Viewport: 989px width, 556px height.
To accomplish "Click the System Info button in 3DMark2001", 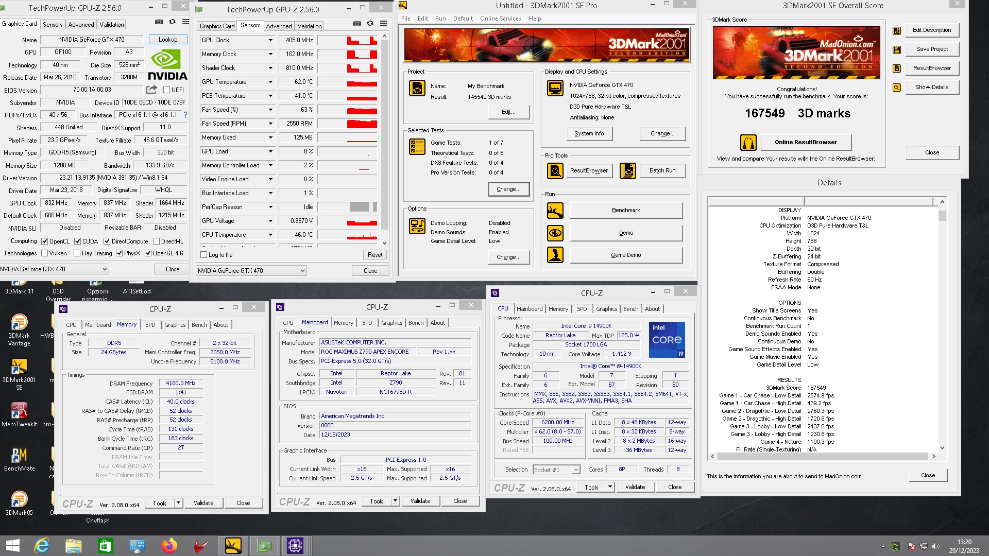I will point(589,133).
